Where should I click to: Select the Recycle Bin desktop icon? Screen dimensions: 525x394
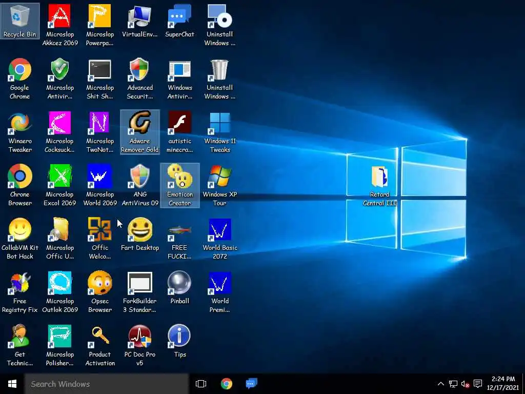20,21
